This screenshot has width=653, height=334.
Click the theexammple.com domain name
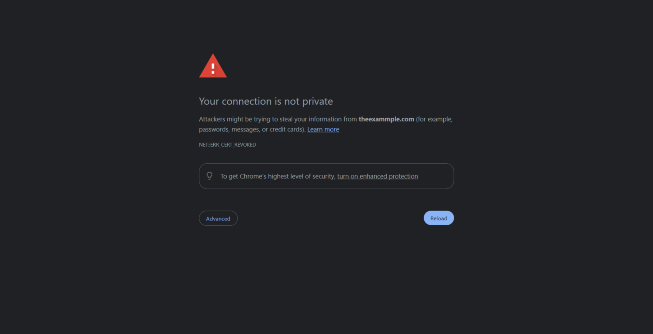(386, 119)
